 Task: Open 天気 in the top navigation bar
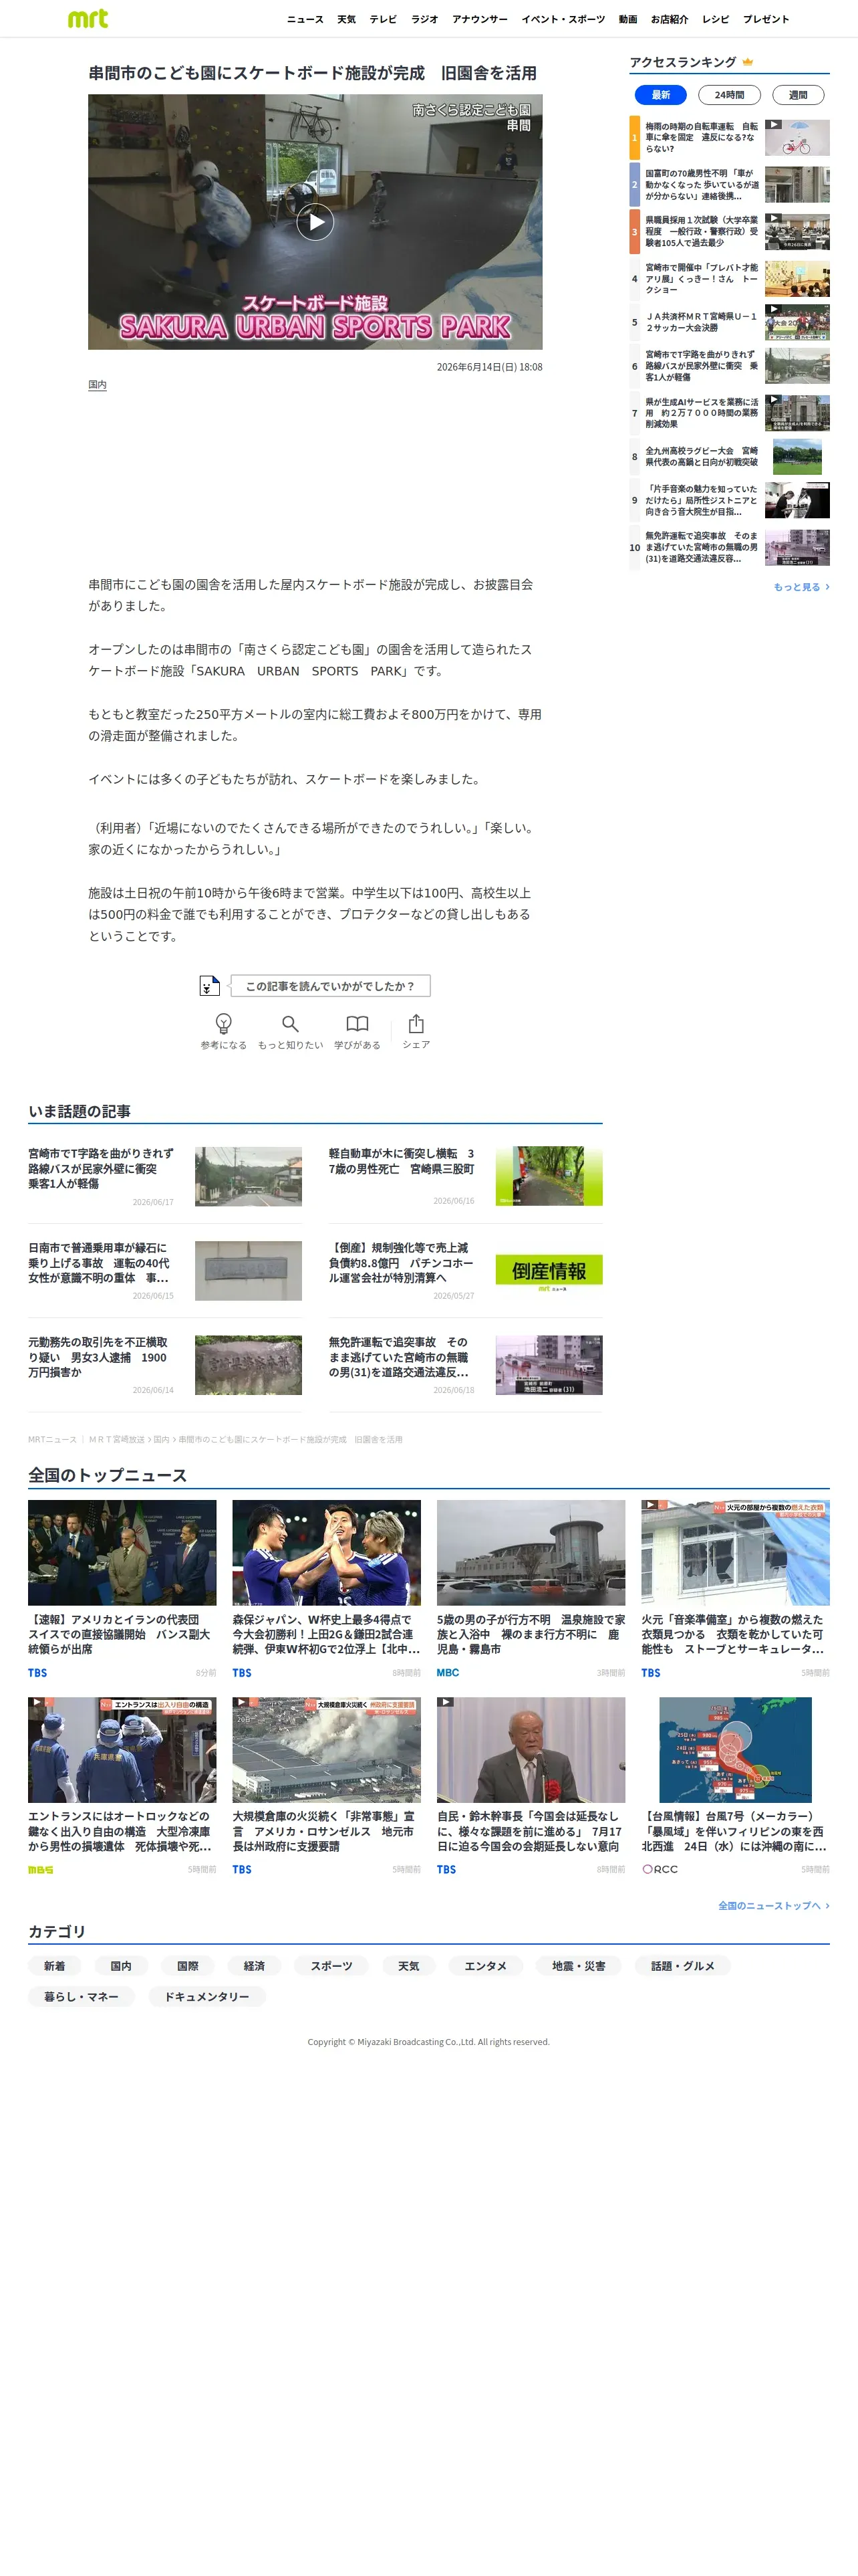pyautogui.click(x=347, y=19)
